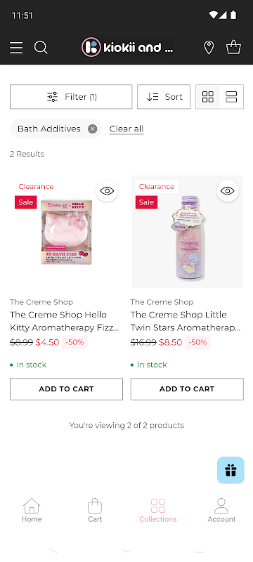Quick view the Hello Kitty bath fizz
The width and height of the screenshot is (253, 562).
pyautogui.click(x=107, y=190)
